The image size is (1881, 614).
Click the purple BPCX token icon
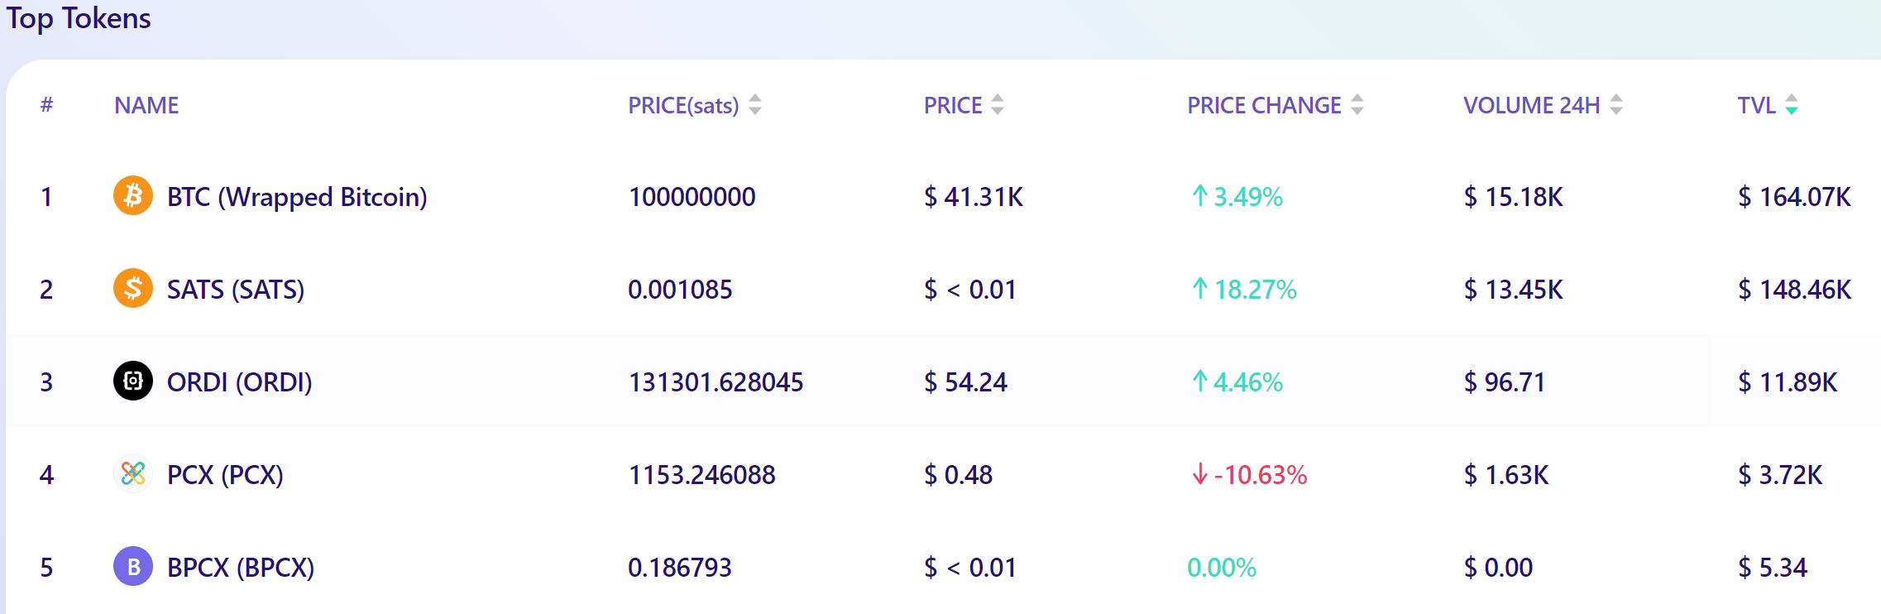tap(132, 568)
